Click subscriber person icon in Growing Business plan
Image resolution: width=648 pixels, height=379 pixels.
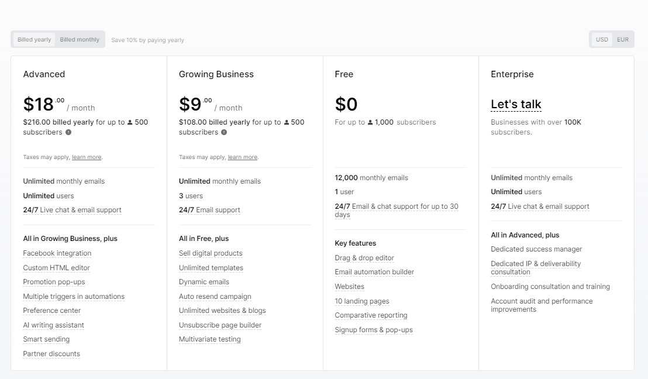pyautogui.click(x=287, y=122)
